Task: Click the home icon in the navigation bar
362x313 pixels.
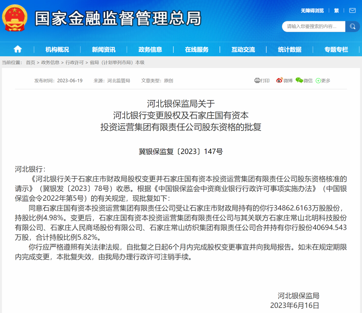Action: [17, 49]
